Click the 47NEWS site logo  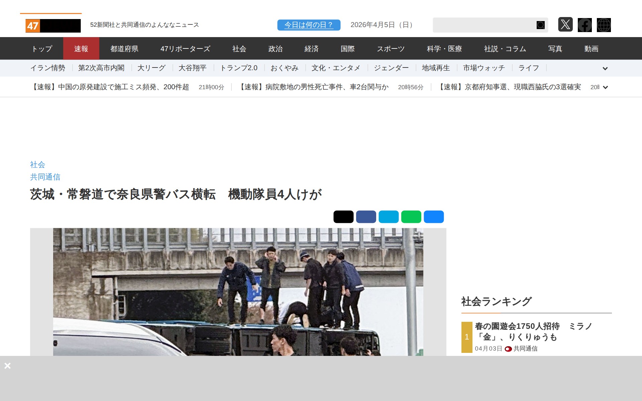(53, 25)
